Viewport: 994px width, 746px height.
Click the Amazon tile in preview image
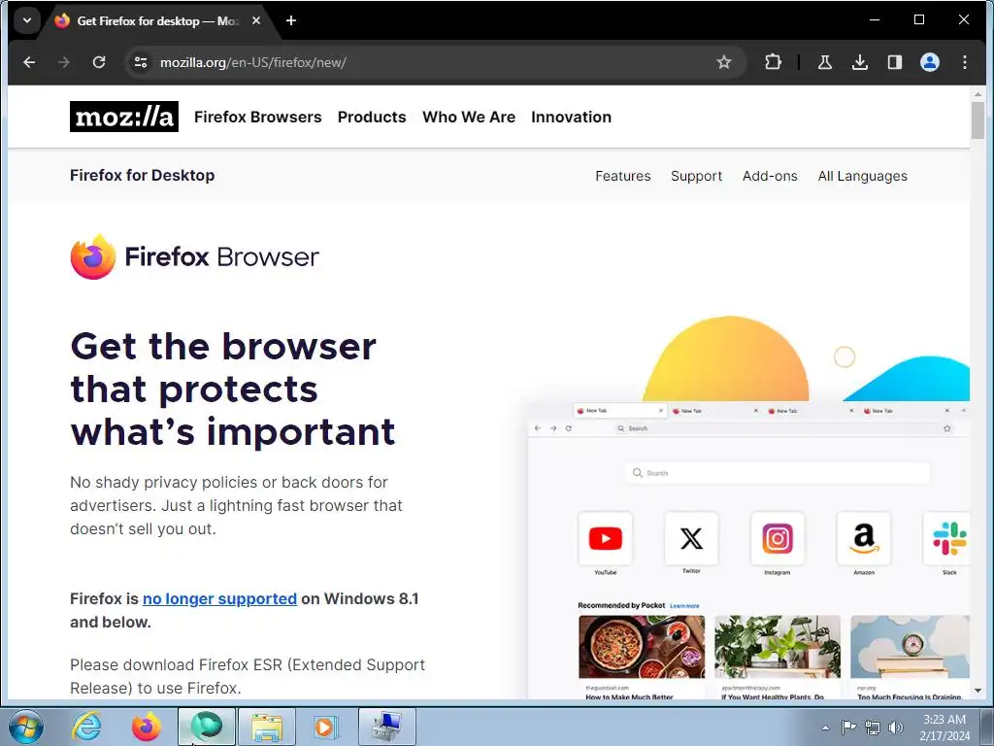pyautogui.click(x=863, y=538)
